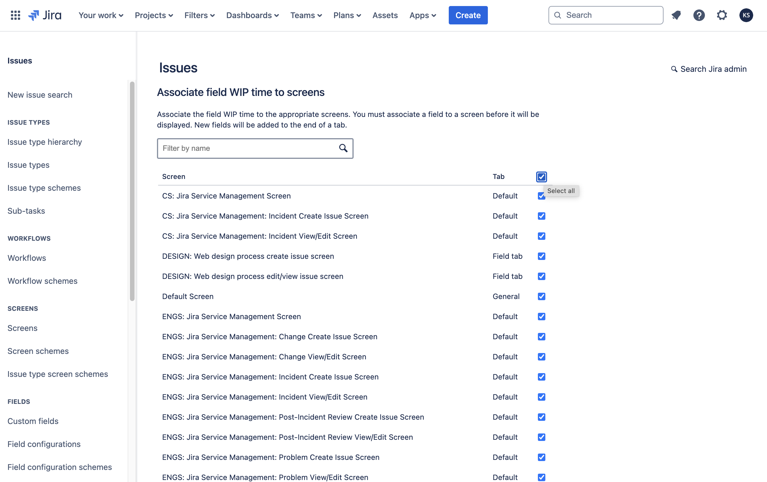
Task: Open the notifications bell icon
Action: [676, 15]
